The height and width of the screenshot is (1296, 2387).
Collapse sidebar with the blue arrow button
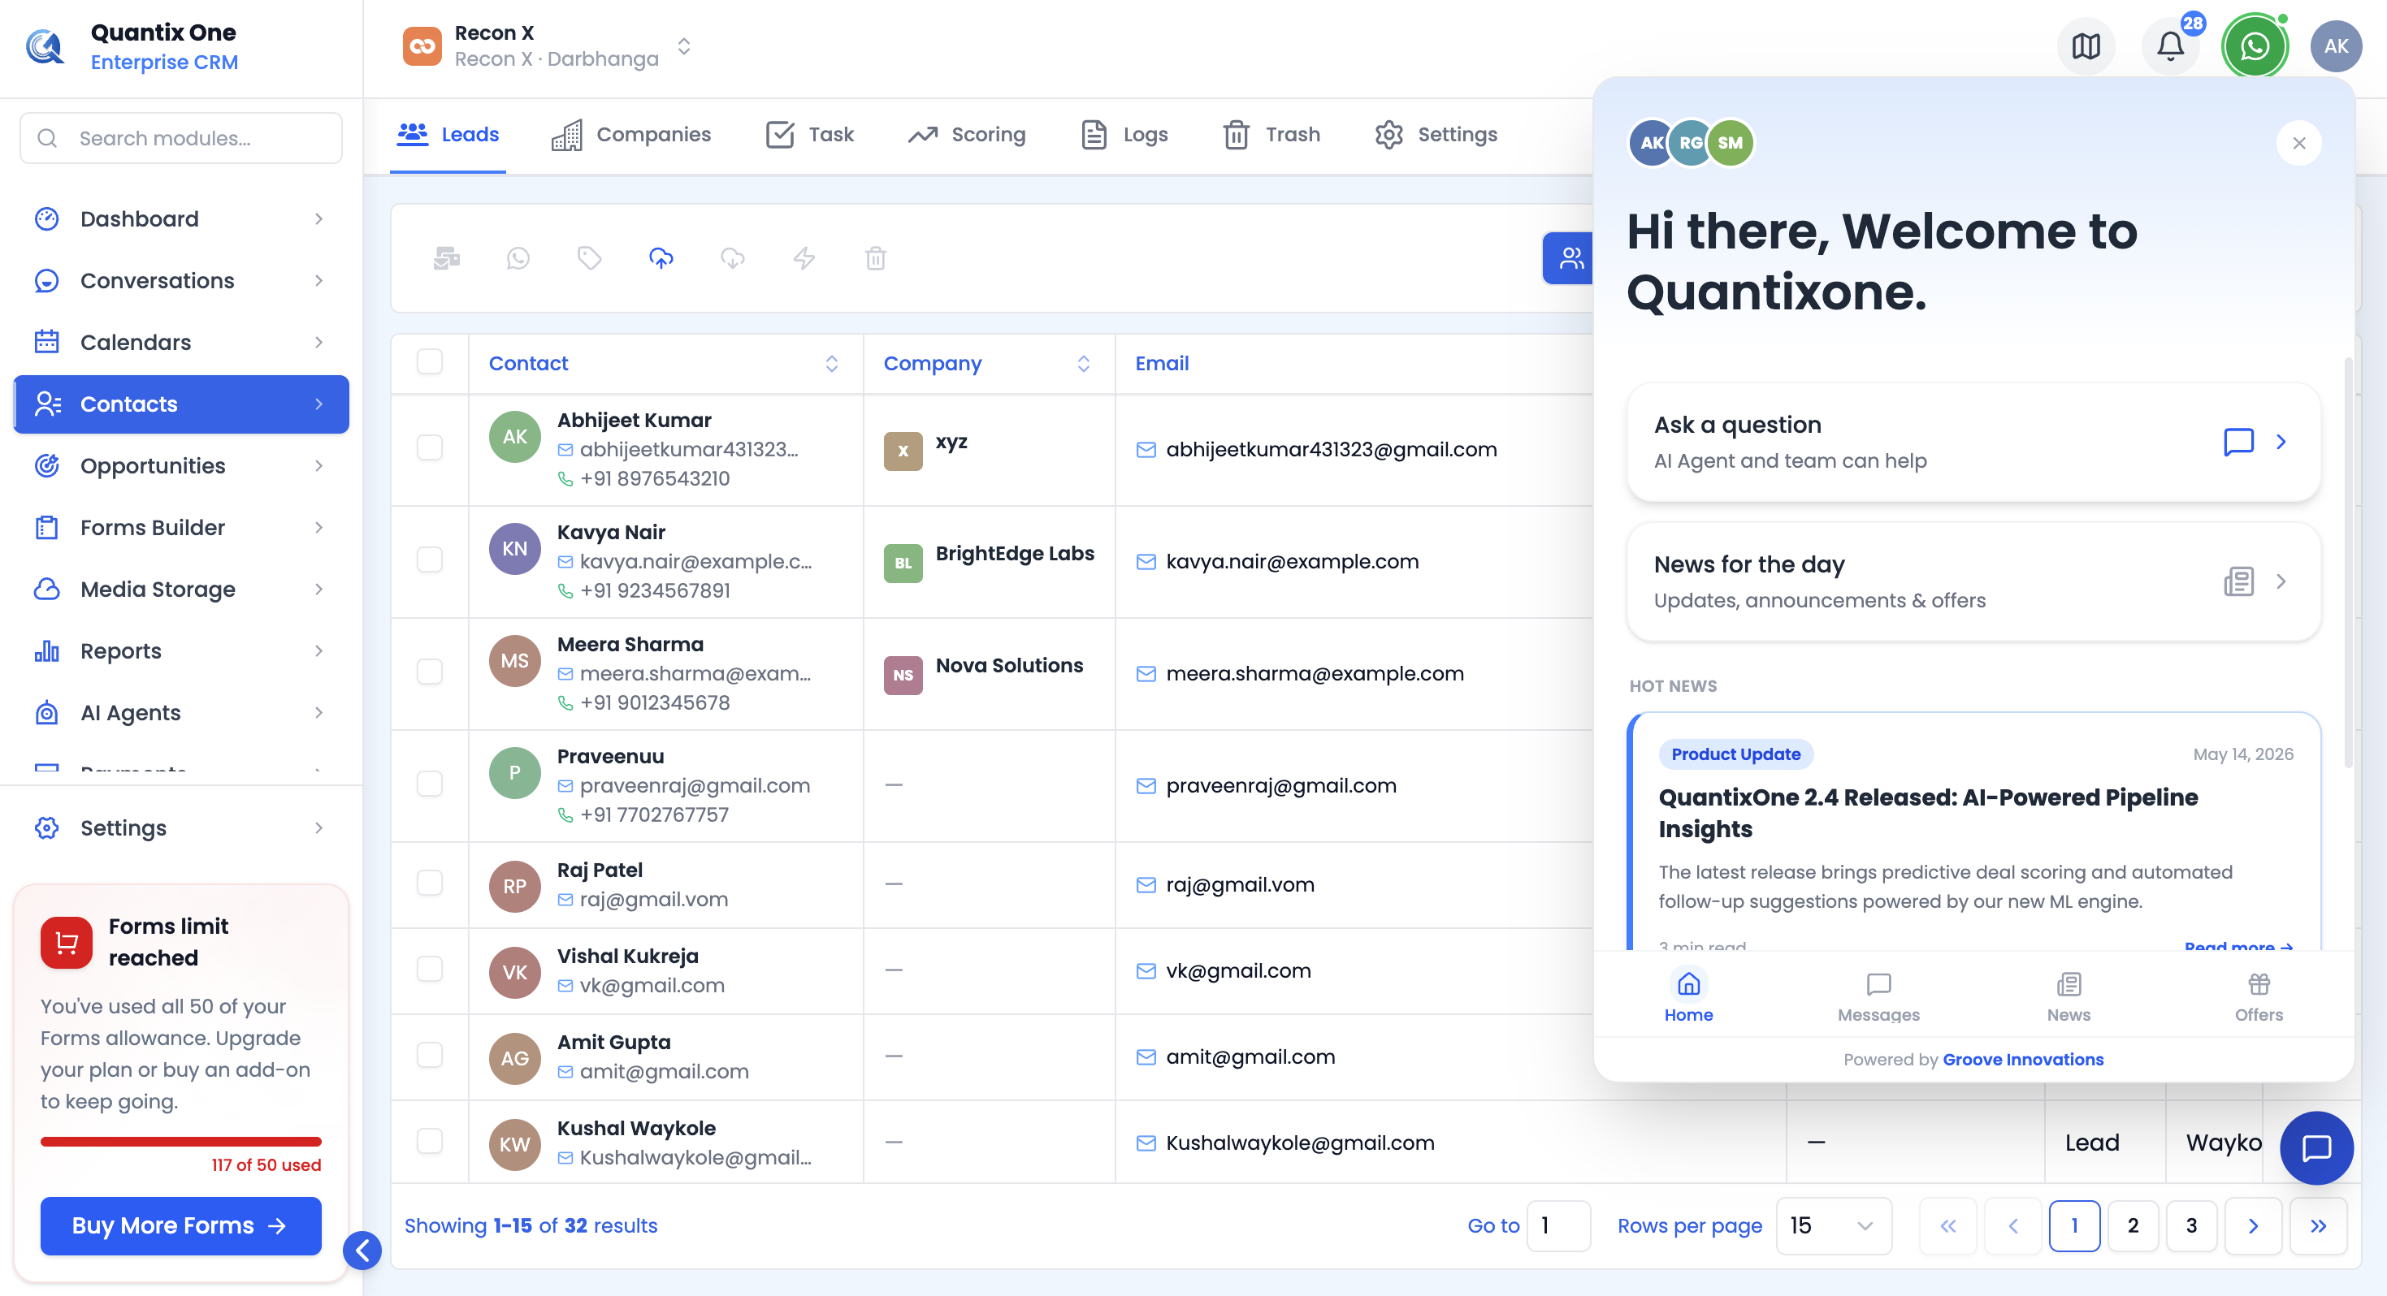coord(362,1251)
